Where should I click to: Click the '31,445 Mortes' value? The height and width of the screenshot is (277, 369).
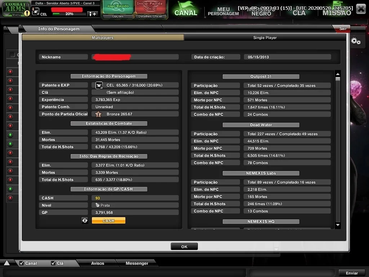point(108,140)
